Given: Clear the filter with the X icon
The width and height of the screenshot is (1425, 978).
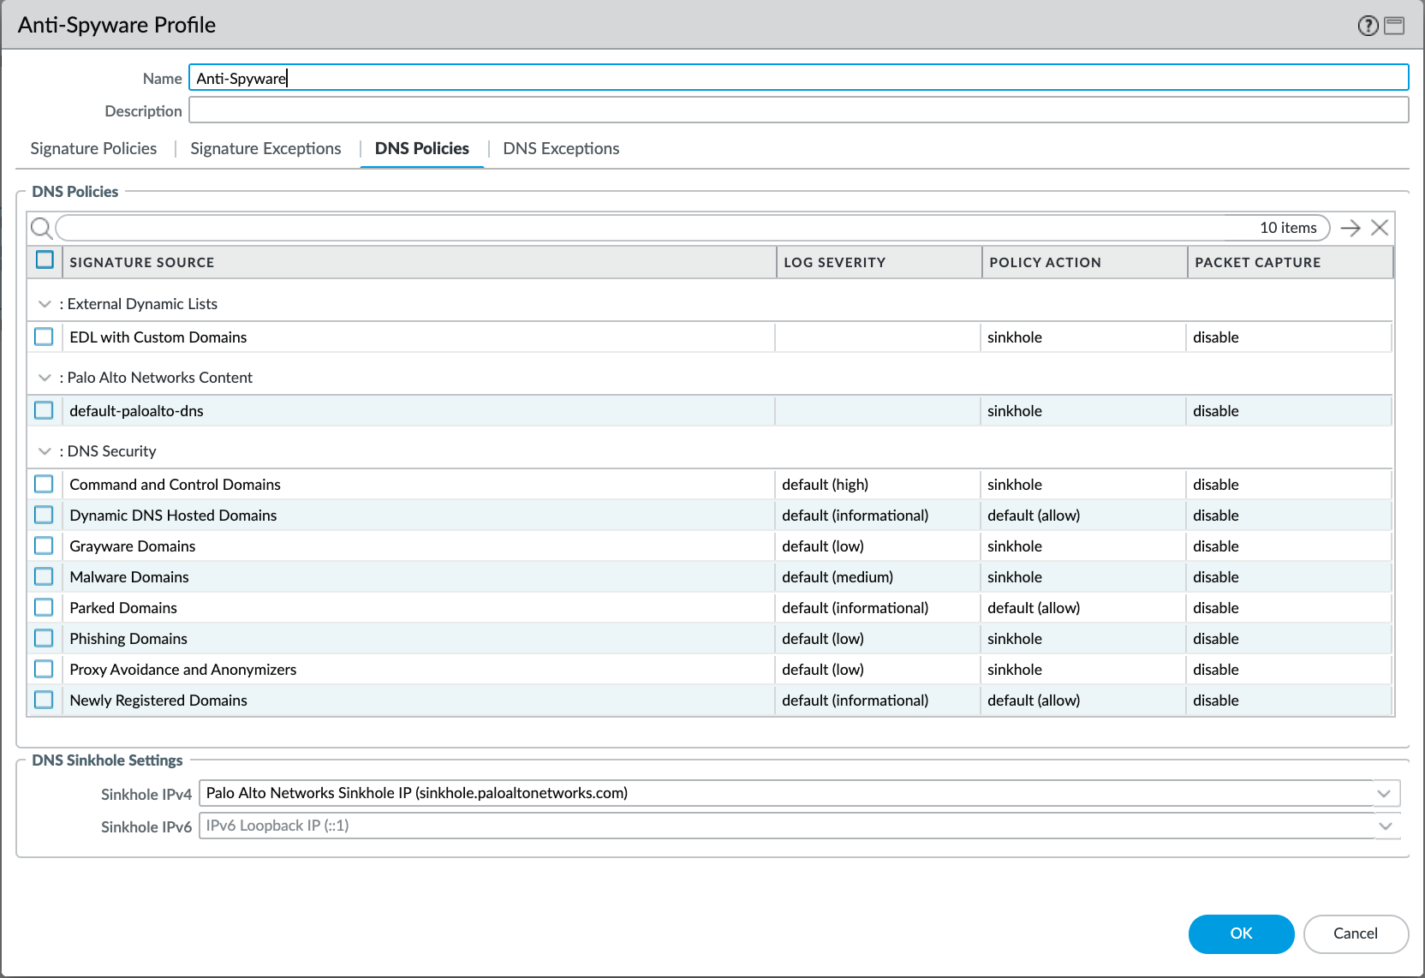Looking at the screenshot, I should point(1379,228).
